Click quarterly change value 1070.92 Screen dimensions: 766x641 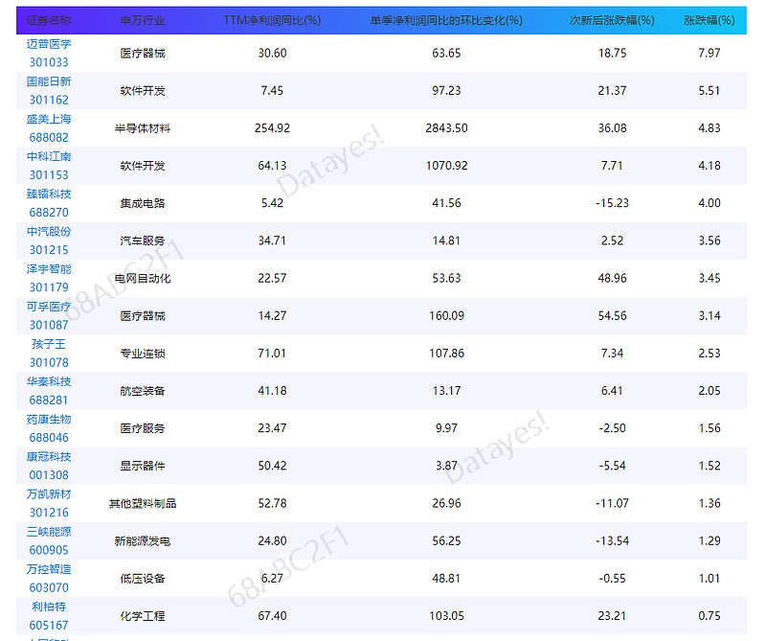coord(446,166)
